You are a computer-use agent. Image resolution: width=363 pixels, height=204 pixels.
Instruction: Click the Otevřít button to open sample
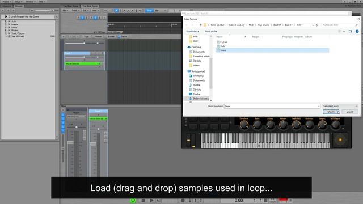(331, 112)
